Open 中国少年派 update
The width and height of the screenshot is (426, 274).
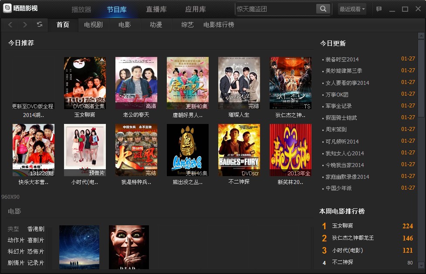pyautogui.click(x=338, y=188)
